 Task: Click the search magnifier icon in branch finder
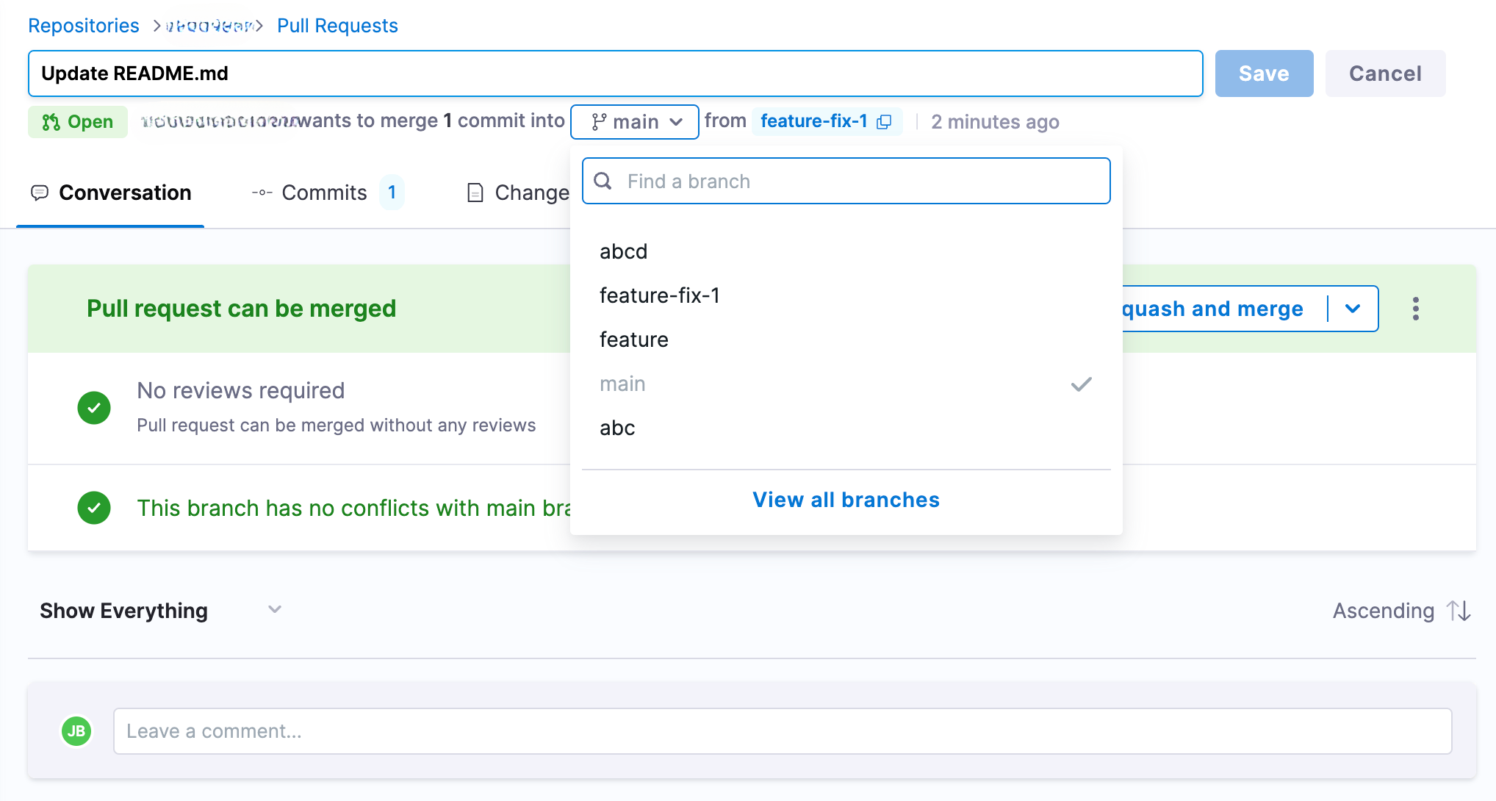[x=603, y=181]
